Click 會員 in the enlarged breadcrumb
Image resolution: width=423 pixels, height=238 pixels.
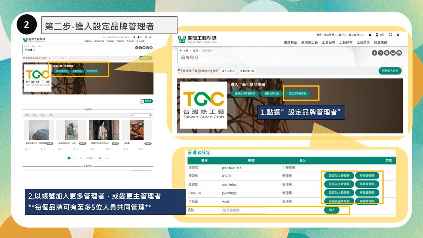click(195, 51)
